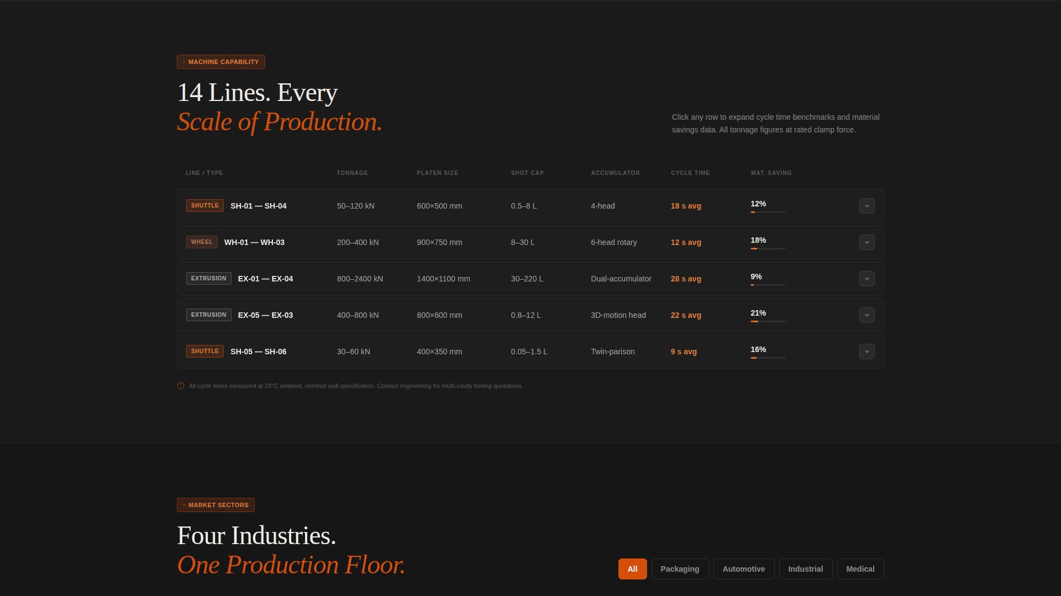Click the MACHINE CAPABILITY section badge
Image resolution: width=1061 pixels, height=596 pixels.
coord(220,62)
